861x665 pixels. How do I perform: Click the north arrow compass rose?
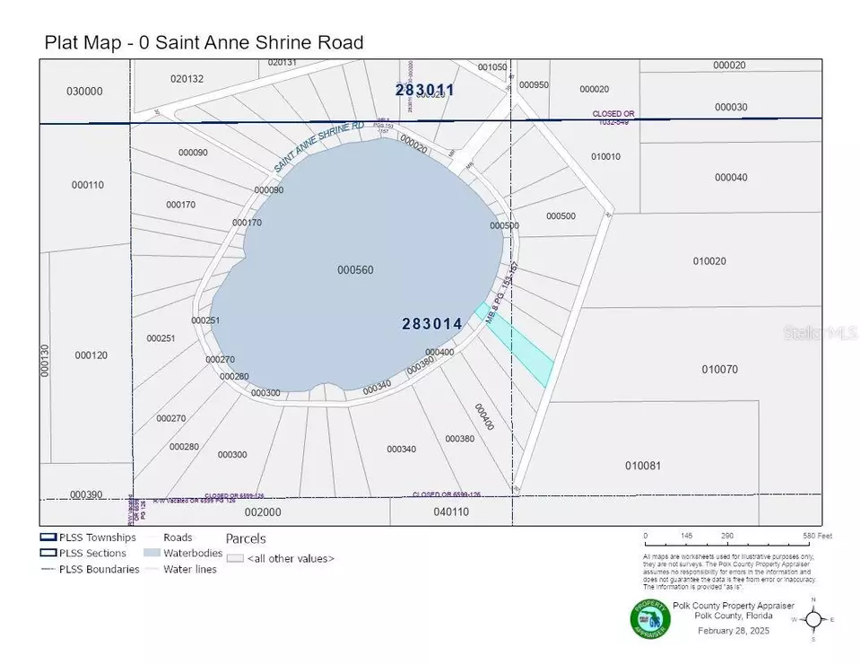point(813,619)
